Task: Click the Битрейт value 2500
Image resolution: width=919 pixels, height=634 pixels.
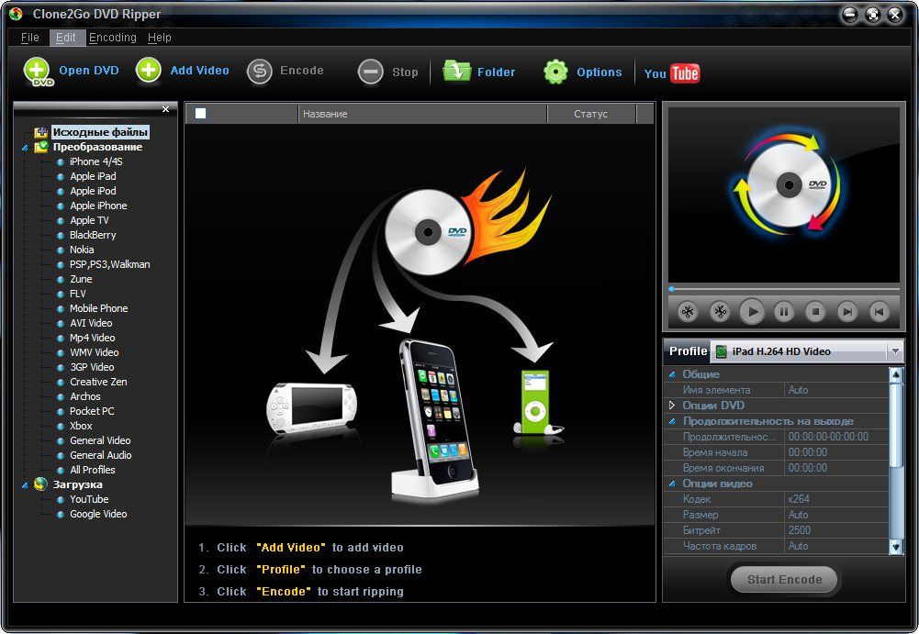Action: tap(836, 530)
